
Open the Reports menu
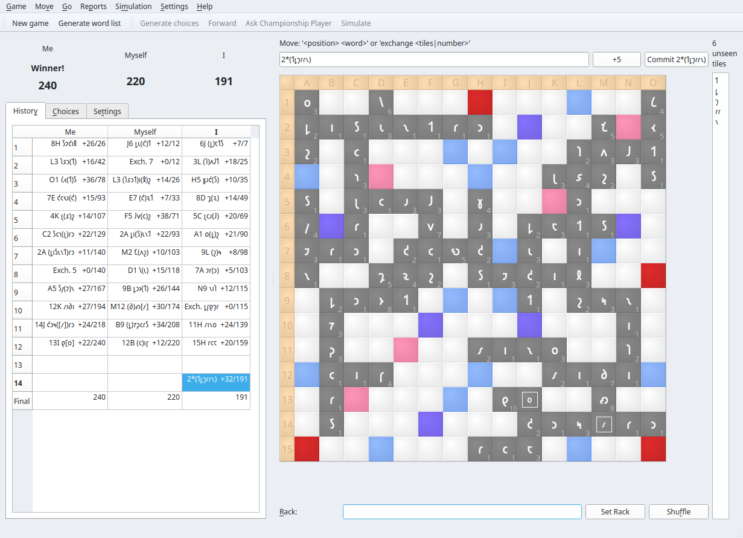(x=93, y=7)
